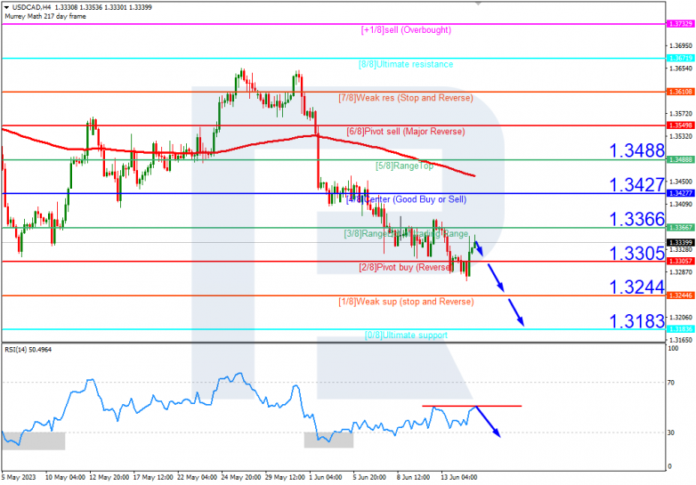Select the 1 Jun 04:00 time label
Image resolution: width=696 pixels, height=485 pixels.
coord(326,478)
